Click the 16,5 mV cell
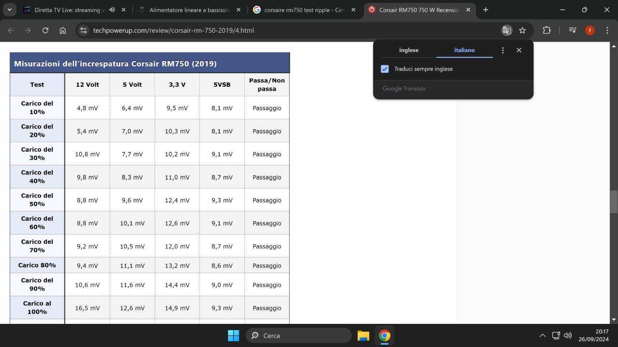618x347 pixels. point(87,308)
